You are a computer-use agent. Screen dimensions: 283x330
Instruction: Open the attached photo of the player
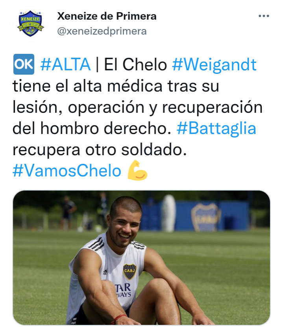[141, 258]
